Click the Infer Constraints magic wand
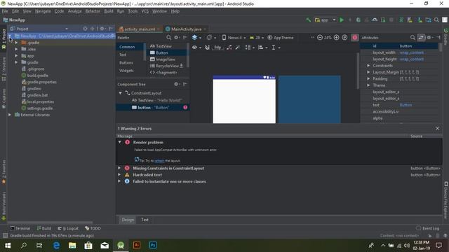Viewport: 449px width, 252px height. coord(238,48)
